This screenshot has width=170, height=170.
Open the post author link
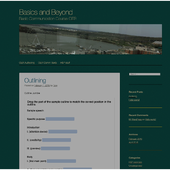pos(55,85)
